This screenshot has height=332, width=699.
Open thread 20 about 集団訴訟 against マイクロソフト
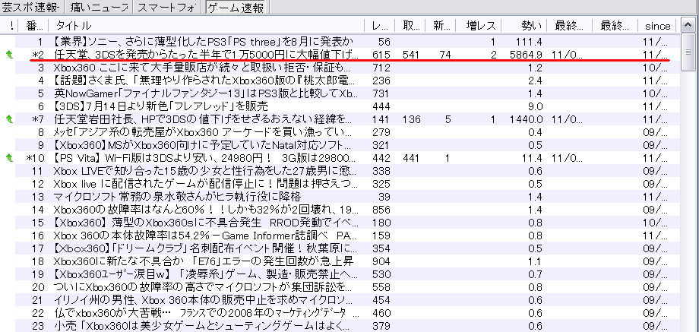point(204,287)
